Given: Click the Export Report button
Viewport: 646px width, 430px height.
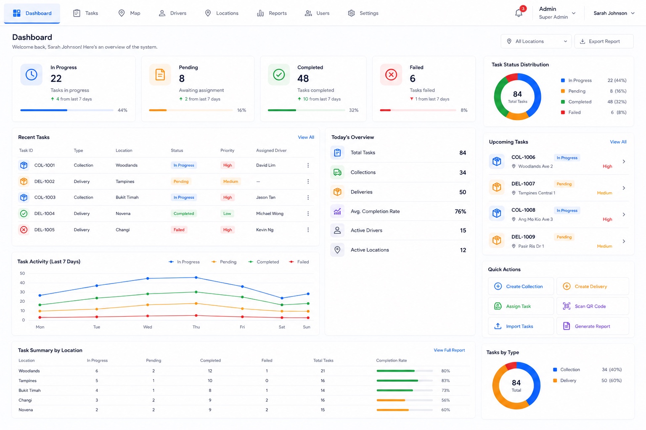Looking at the screenshot, I should coord(604,41).
